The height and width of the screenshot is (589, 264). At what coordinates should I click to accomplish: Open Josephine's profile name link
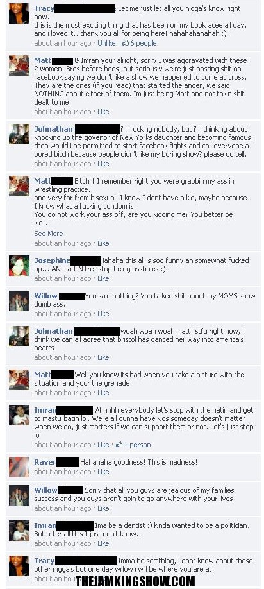pos(52,260)
